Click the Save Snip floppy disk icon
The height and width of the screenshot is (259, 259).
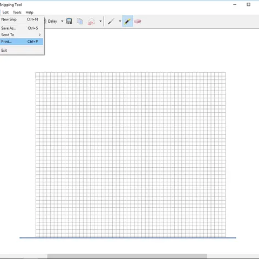(x=69, y=21)
